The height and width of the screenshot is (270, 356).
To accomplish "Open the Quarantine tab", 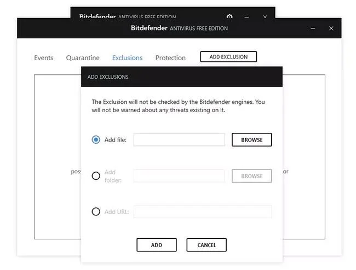I will 83,58.
